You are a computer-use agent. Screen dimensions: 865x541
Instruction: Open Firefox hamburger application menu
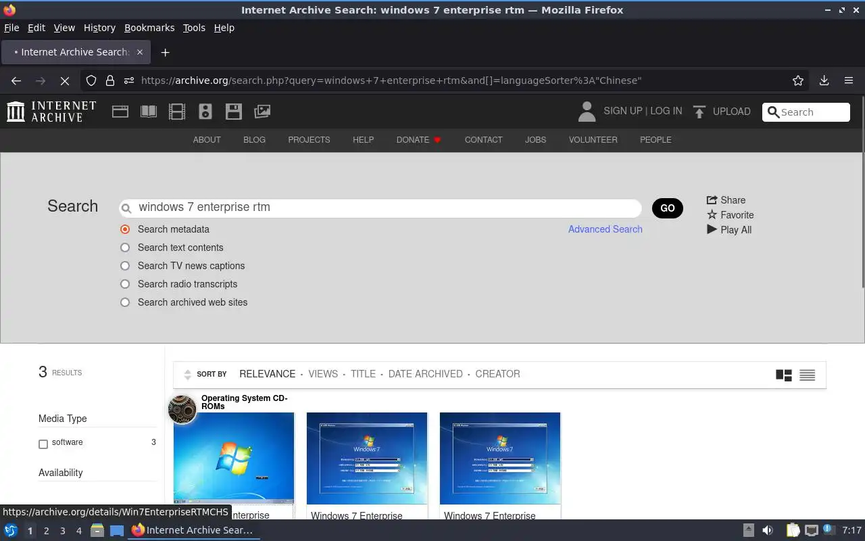point(849,80)
